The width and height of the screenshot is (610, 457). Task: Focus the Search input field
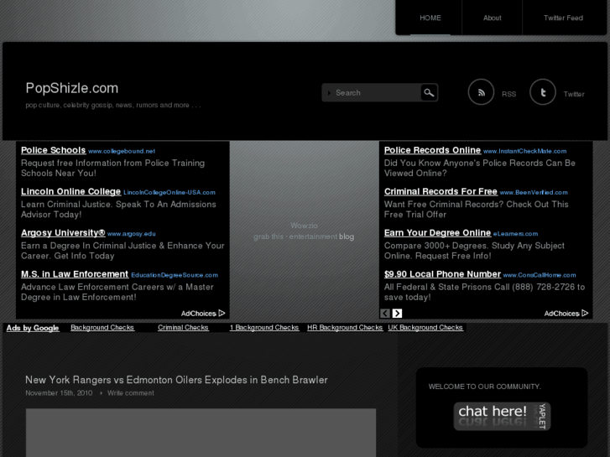click(x=372, y=92)
